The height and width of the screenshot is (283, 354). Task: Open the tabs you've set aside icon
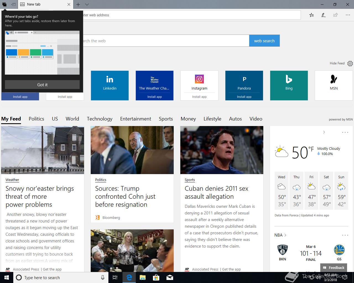tap(4, 4)
